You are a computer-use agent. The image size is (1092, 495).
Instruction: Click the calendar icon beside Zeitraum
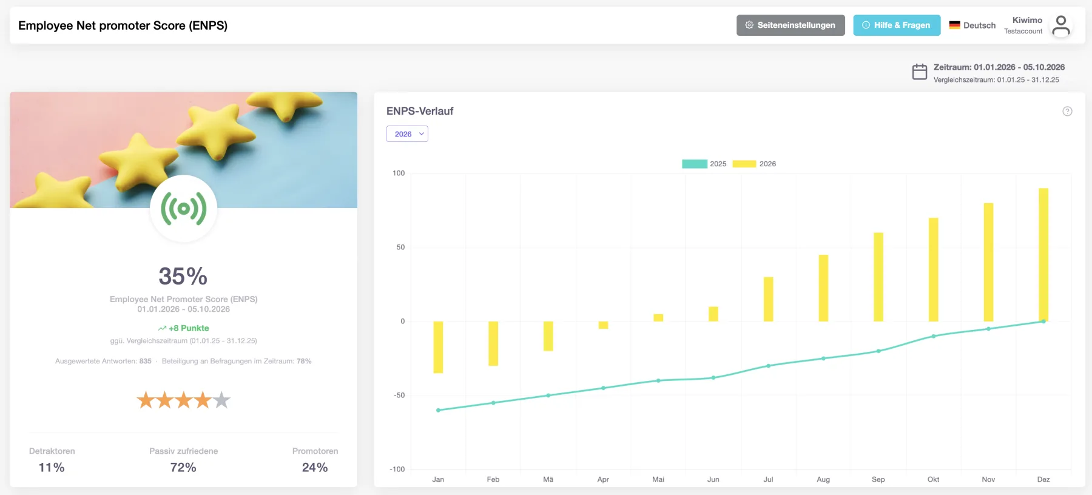click(x=920, y=72)
